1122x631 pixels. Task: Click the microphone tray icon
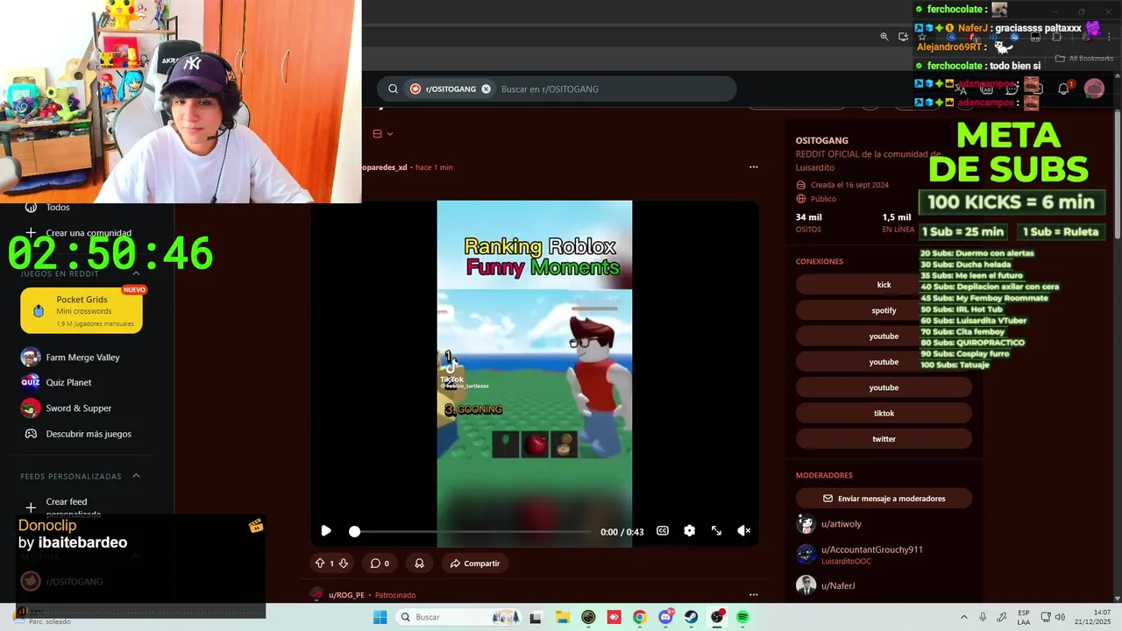click(x=983, y=618)
